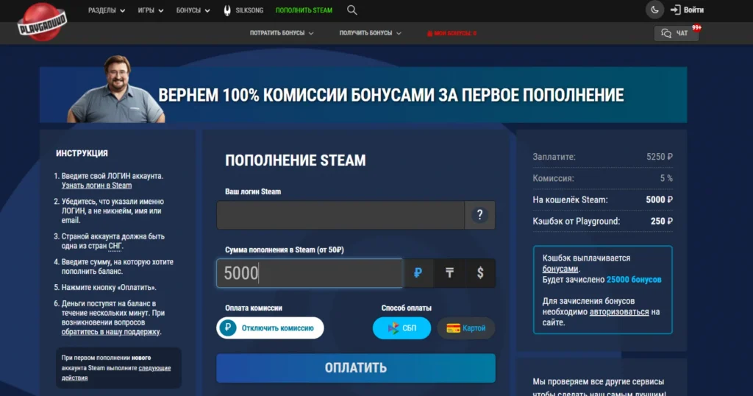Click the На кошелёк Steam 5000 ₽ value

point(659,199)
